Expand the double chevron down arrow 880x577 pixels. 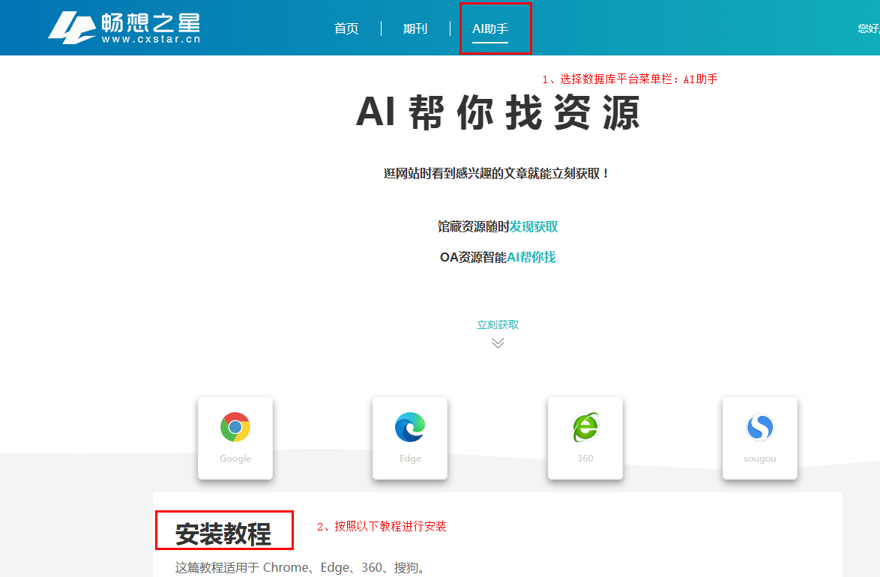point(498,343)
